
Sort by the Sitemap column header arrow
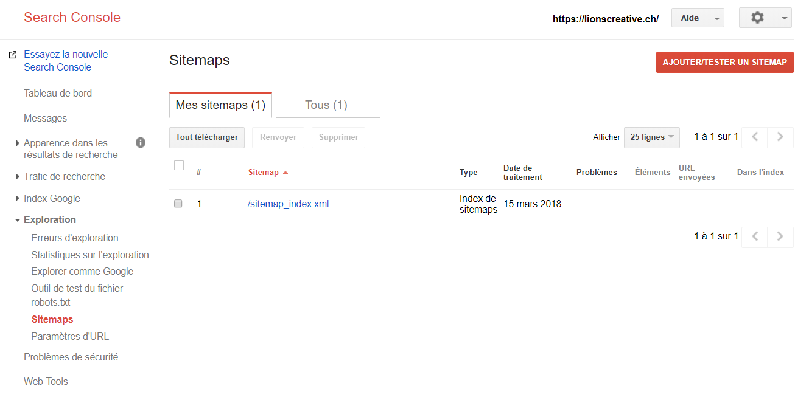click(285, 173)
